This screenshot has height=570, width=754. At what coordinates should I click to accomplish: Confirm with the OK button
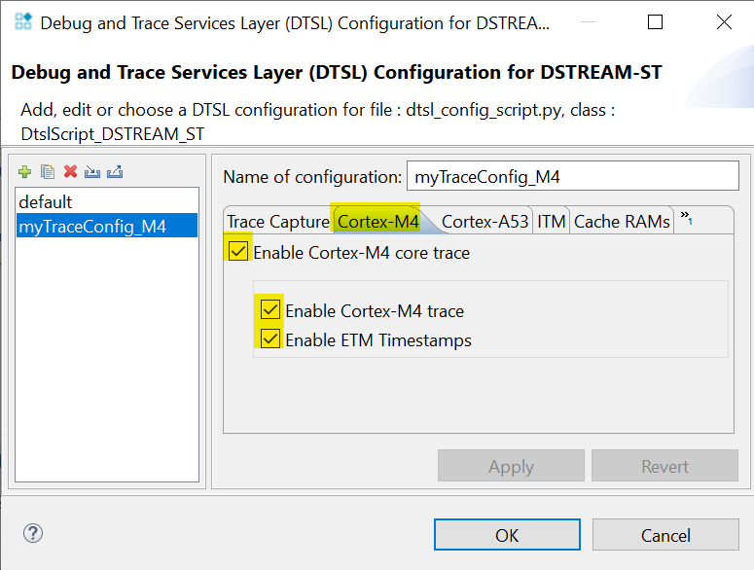(x=507, y=534)
